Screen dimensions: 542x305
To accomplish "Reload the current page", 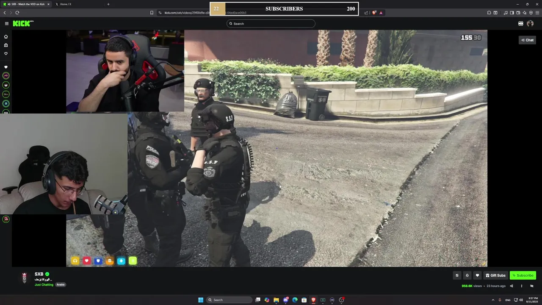I will click(17, 13).
